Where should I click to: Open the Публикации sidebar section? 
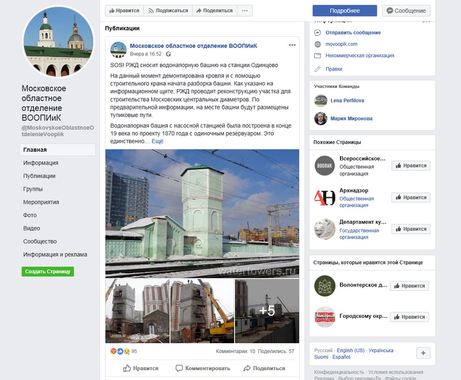[x=39, y=176]
